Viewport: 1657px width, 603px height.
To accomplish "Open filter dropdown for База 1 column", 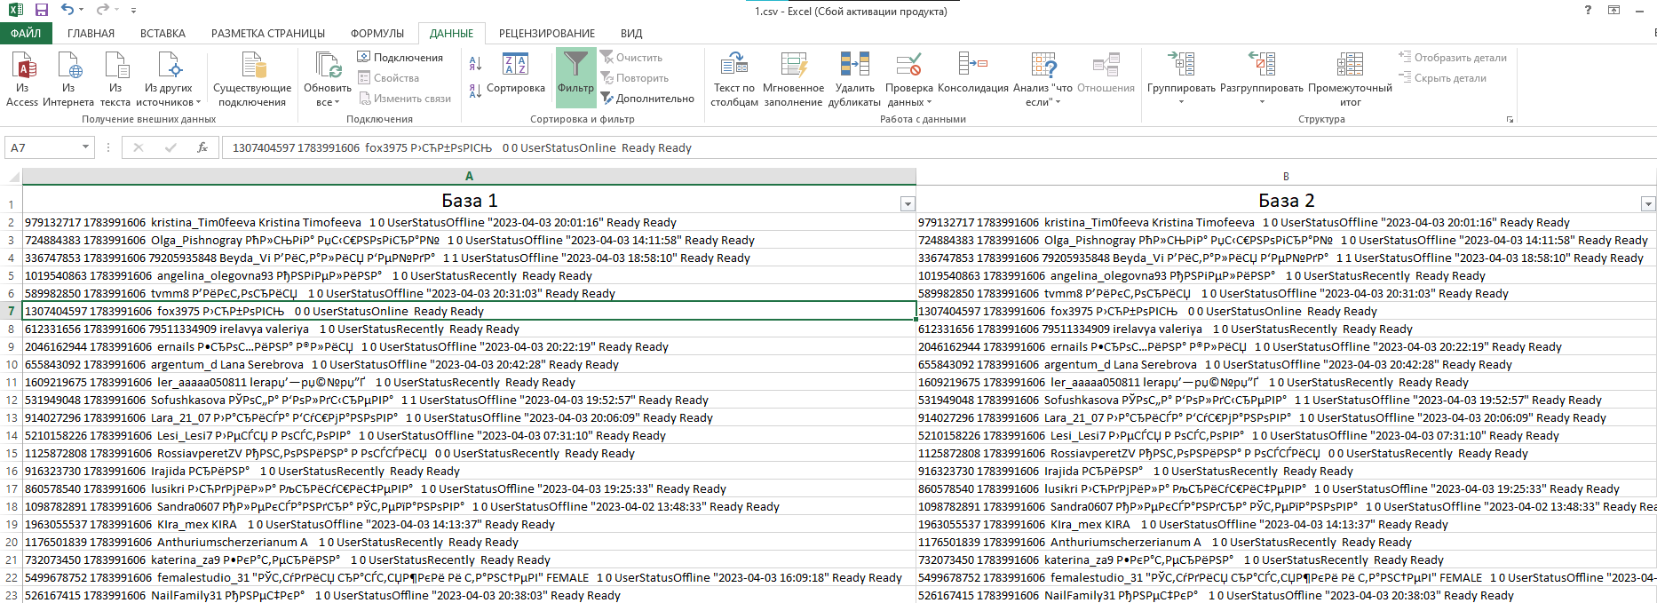I will click(907, 204).
